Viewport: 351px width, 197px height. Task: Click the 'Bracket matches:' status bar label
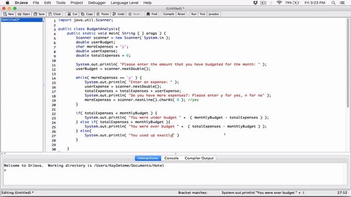pyautogui.click(x=193, y=193)
